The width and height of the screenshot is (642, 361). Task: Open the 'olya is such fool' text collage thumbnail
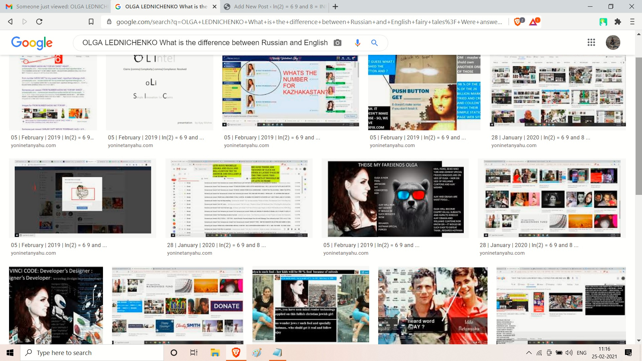(311, 306)
